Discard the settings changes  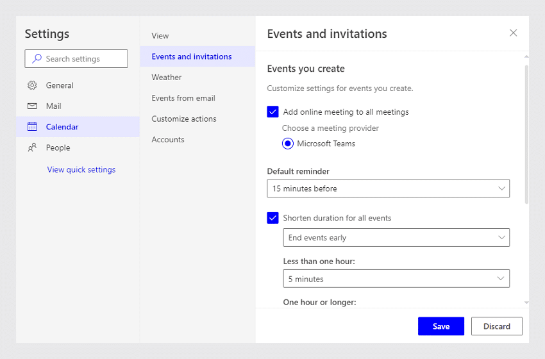coord(497,326)
